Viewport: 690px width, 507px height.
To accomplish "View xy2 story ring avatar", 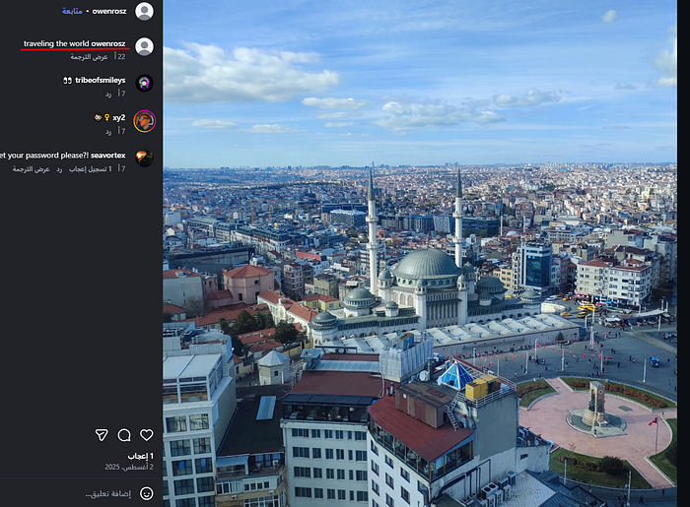I will 144,121.
